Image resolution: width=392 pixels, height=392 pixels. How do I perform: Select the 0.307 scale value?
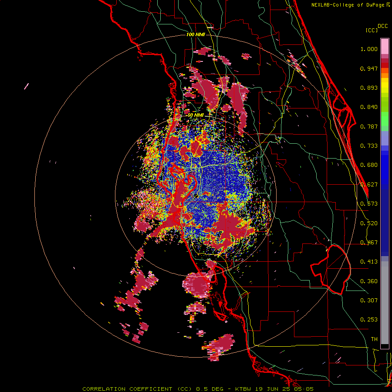click(369, 301)
